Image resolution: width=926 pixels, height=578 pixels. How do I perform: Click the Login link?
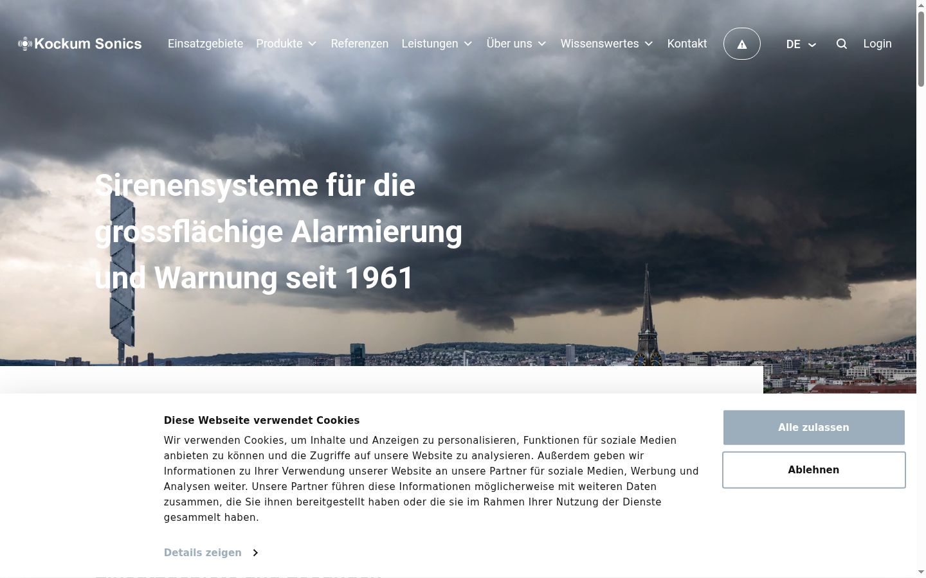[877, 44]
